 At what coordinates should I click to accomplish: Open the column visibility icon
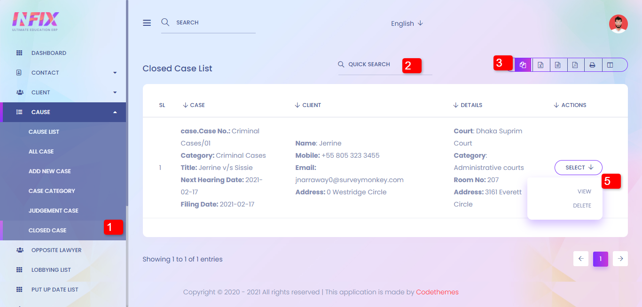pyautogui.click(x=610, y=65)
